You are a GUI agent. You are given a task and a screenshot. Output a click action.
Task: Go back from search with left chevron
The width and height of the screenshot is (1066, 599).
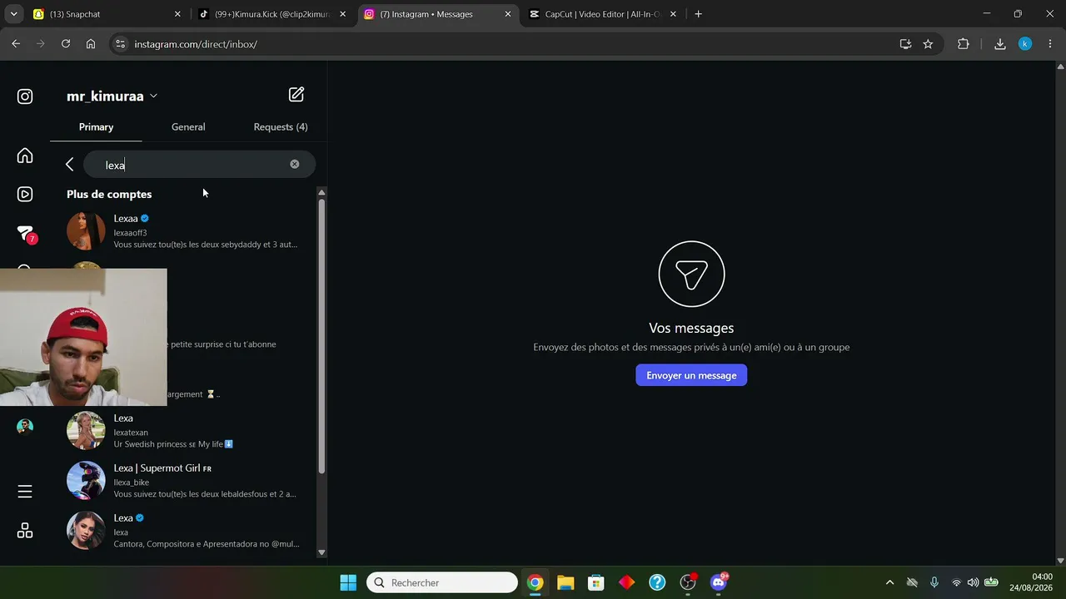70,165
